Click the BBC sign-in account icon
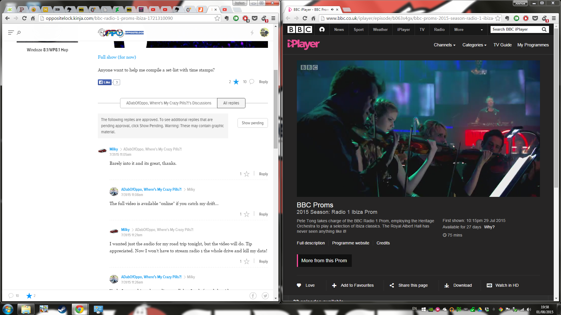 (322, 29)
